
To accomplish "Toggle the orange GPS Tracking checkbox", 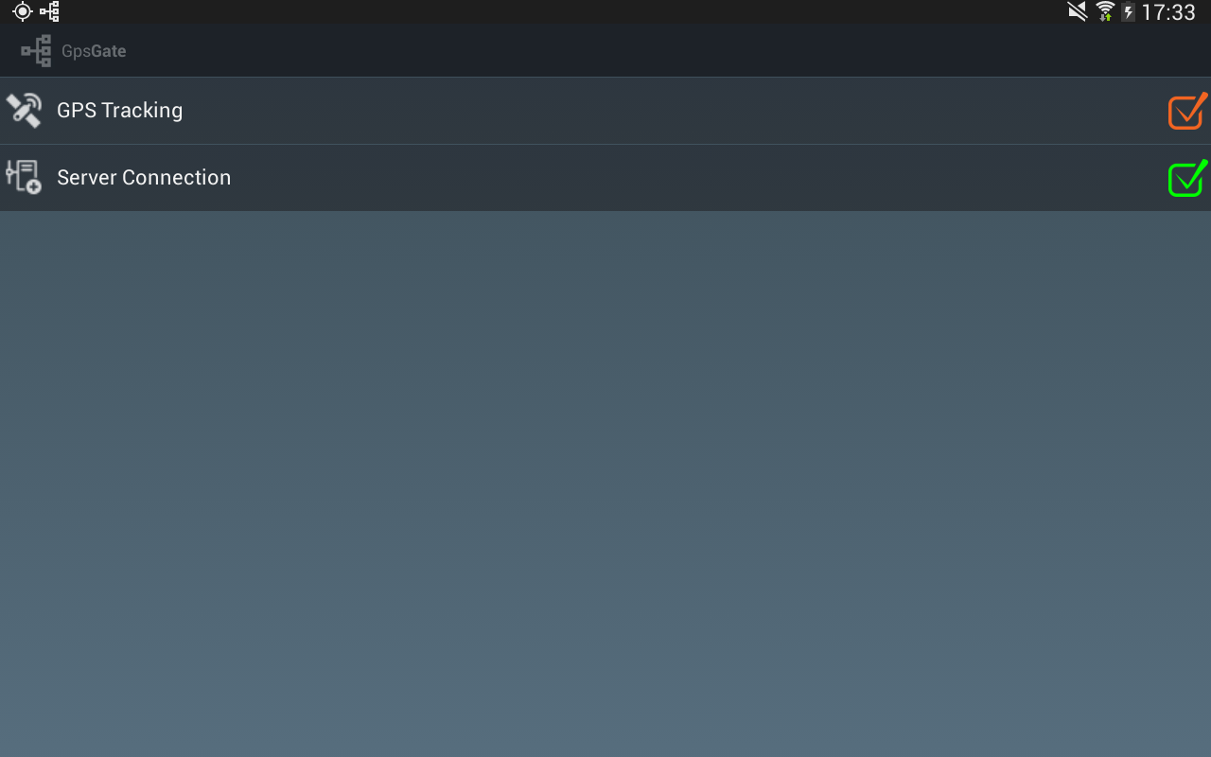I will coord(1187,111).
